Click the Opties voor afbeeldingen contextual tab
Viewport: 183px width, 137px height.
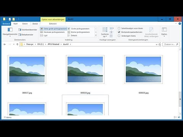pyautogui.click(x=53, y=19)
